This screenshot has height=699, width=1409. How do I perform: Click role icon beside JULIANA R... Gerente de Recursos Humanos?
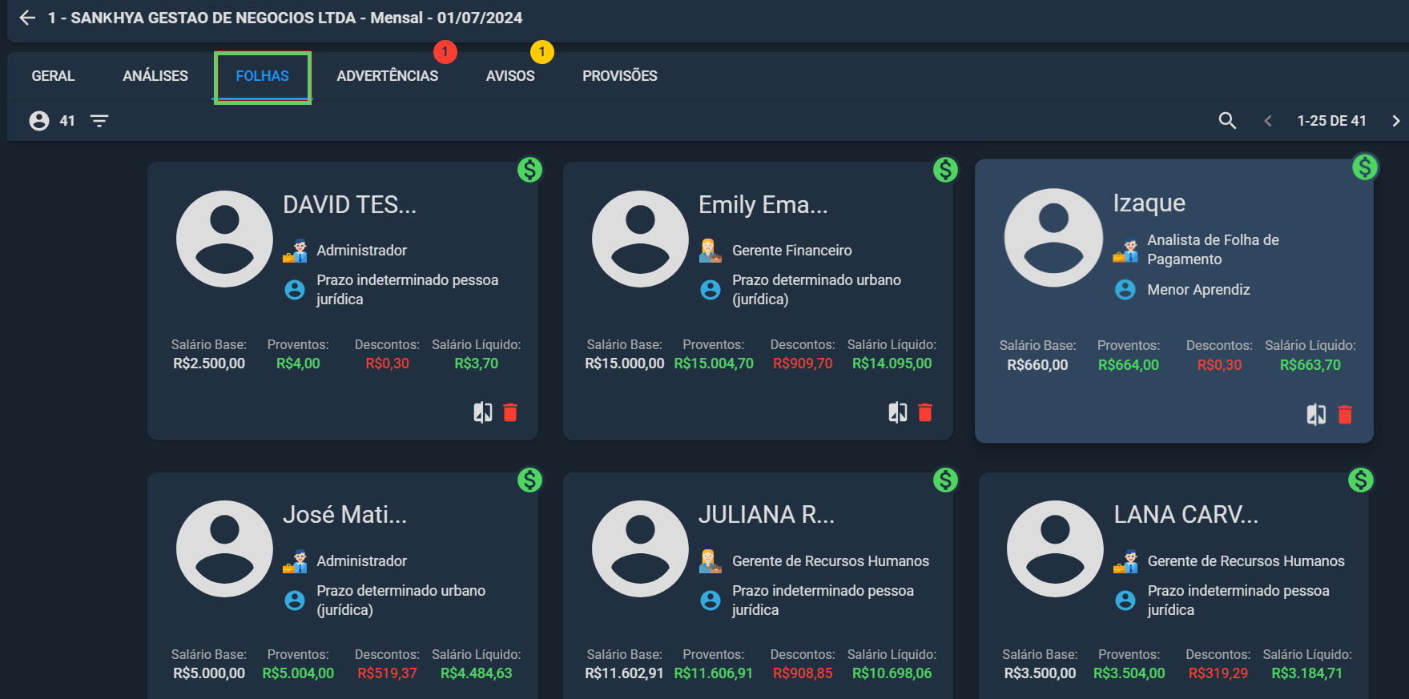(711, 561)
